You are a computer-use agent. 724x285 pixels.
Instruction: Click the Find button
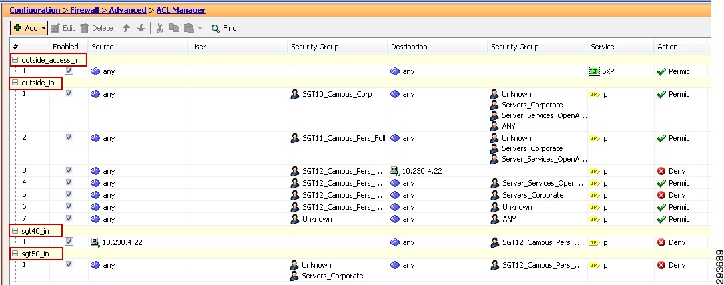[x=224, y=28]
